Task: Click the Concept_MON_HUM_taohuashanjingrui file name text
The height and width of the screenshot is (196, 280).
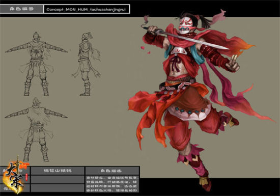Action: pos(86,9)
